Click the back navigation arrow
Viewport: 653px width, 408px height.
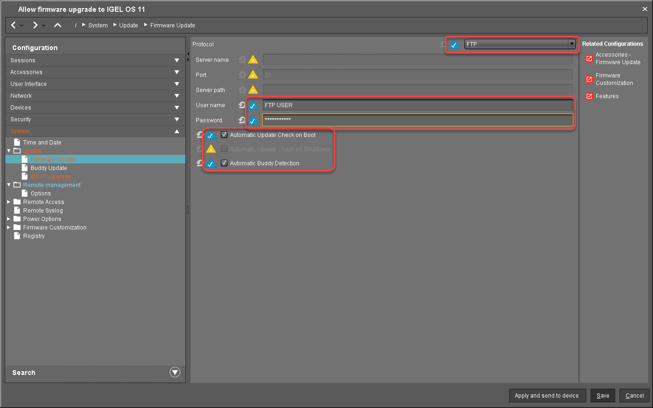(x=14, y=25)
